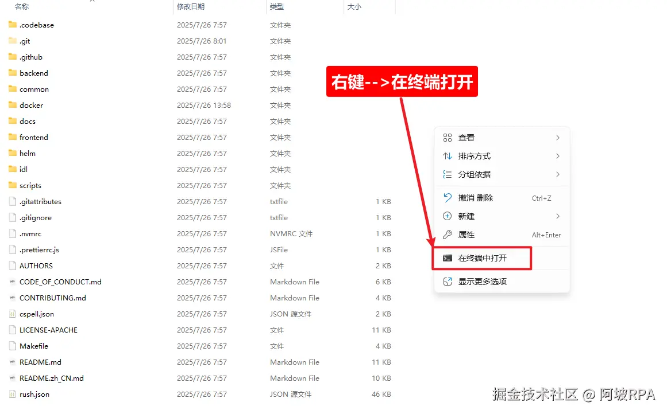Click the .github folder icon
This screenshot has height=414, width=667.
[13, 57]
